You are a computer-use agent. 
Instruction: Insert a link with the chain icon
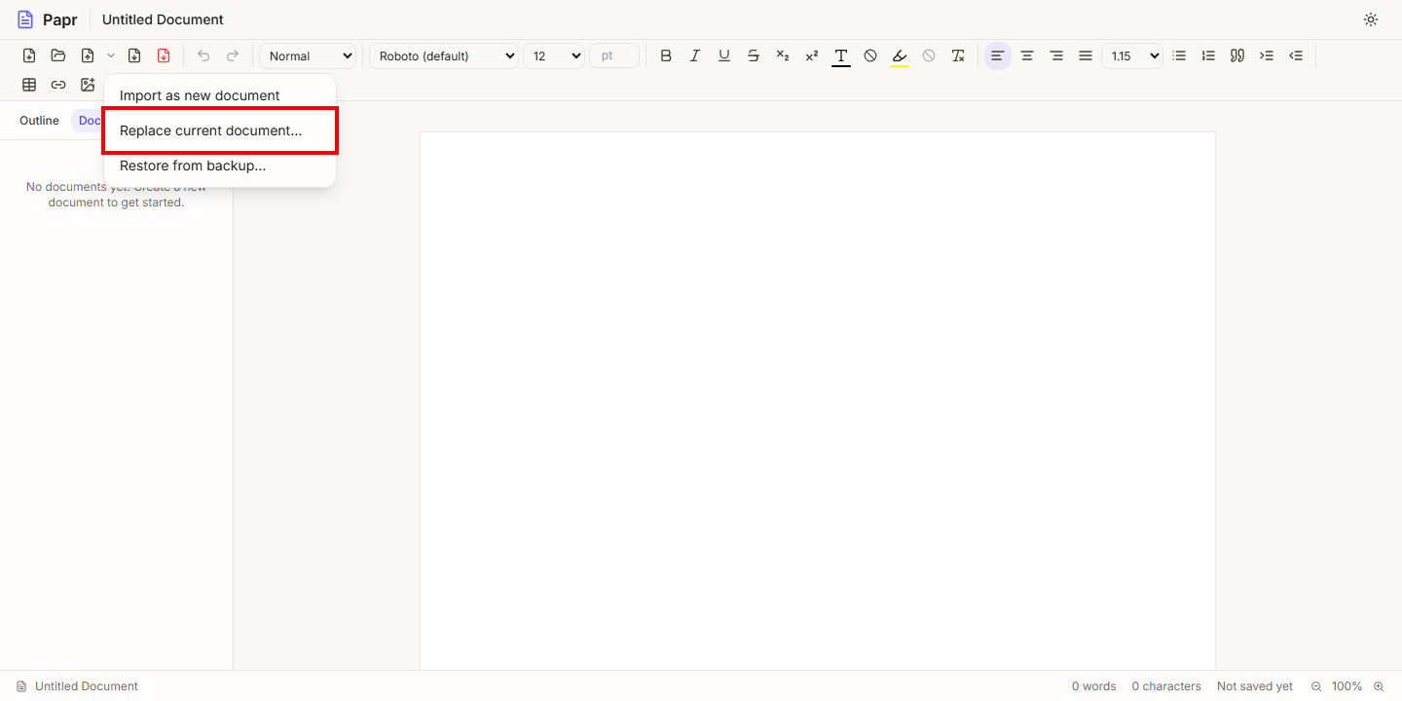[58, 85]
